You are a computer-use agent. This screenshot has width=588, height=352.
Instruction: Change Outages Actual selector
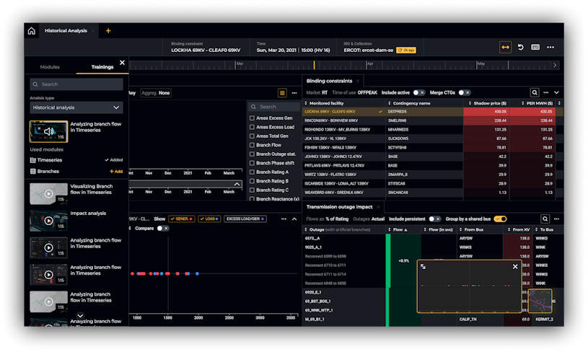pos(369,219)
